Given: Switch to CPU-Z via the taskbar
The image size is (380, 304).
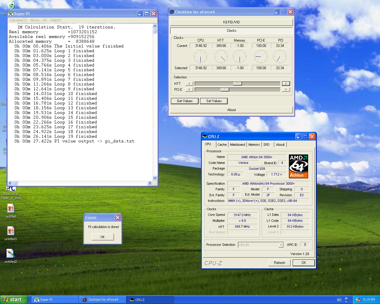Looking at the screenshot, I should pyautogui.click(x=150, y=300).
